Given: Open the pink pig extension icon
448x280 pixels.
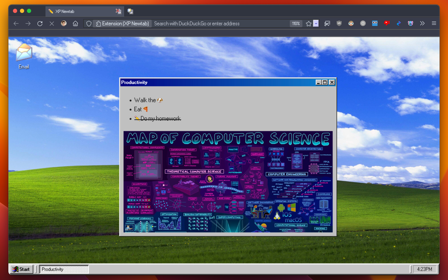Looking at the screenshot, I should click(411, 23).
